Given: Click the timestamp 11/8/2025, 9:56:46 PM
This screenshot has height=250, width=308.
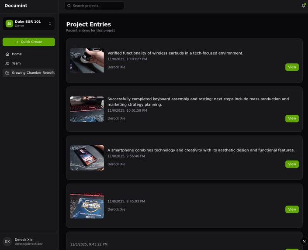Looking at the screenshot, I should coord(126,156).
